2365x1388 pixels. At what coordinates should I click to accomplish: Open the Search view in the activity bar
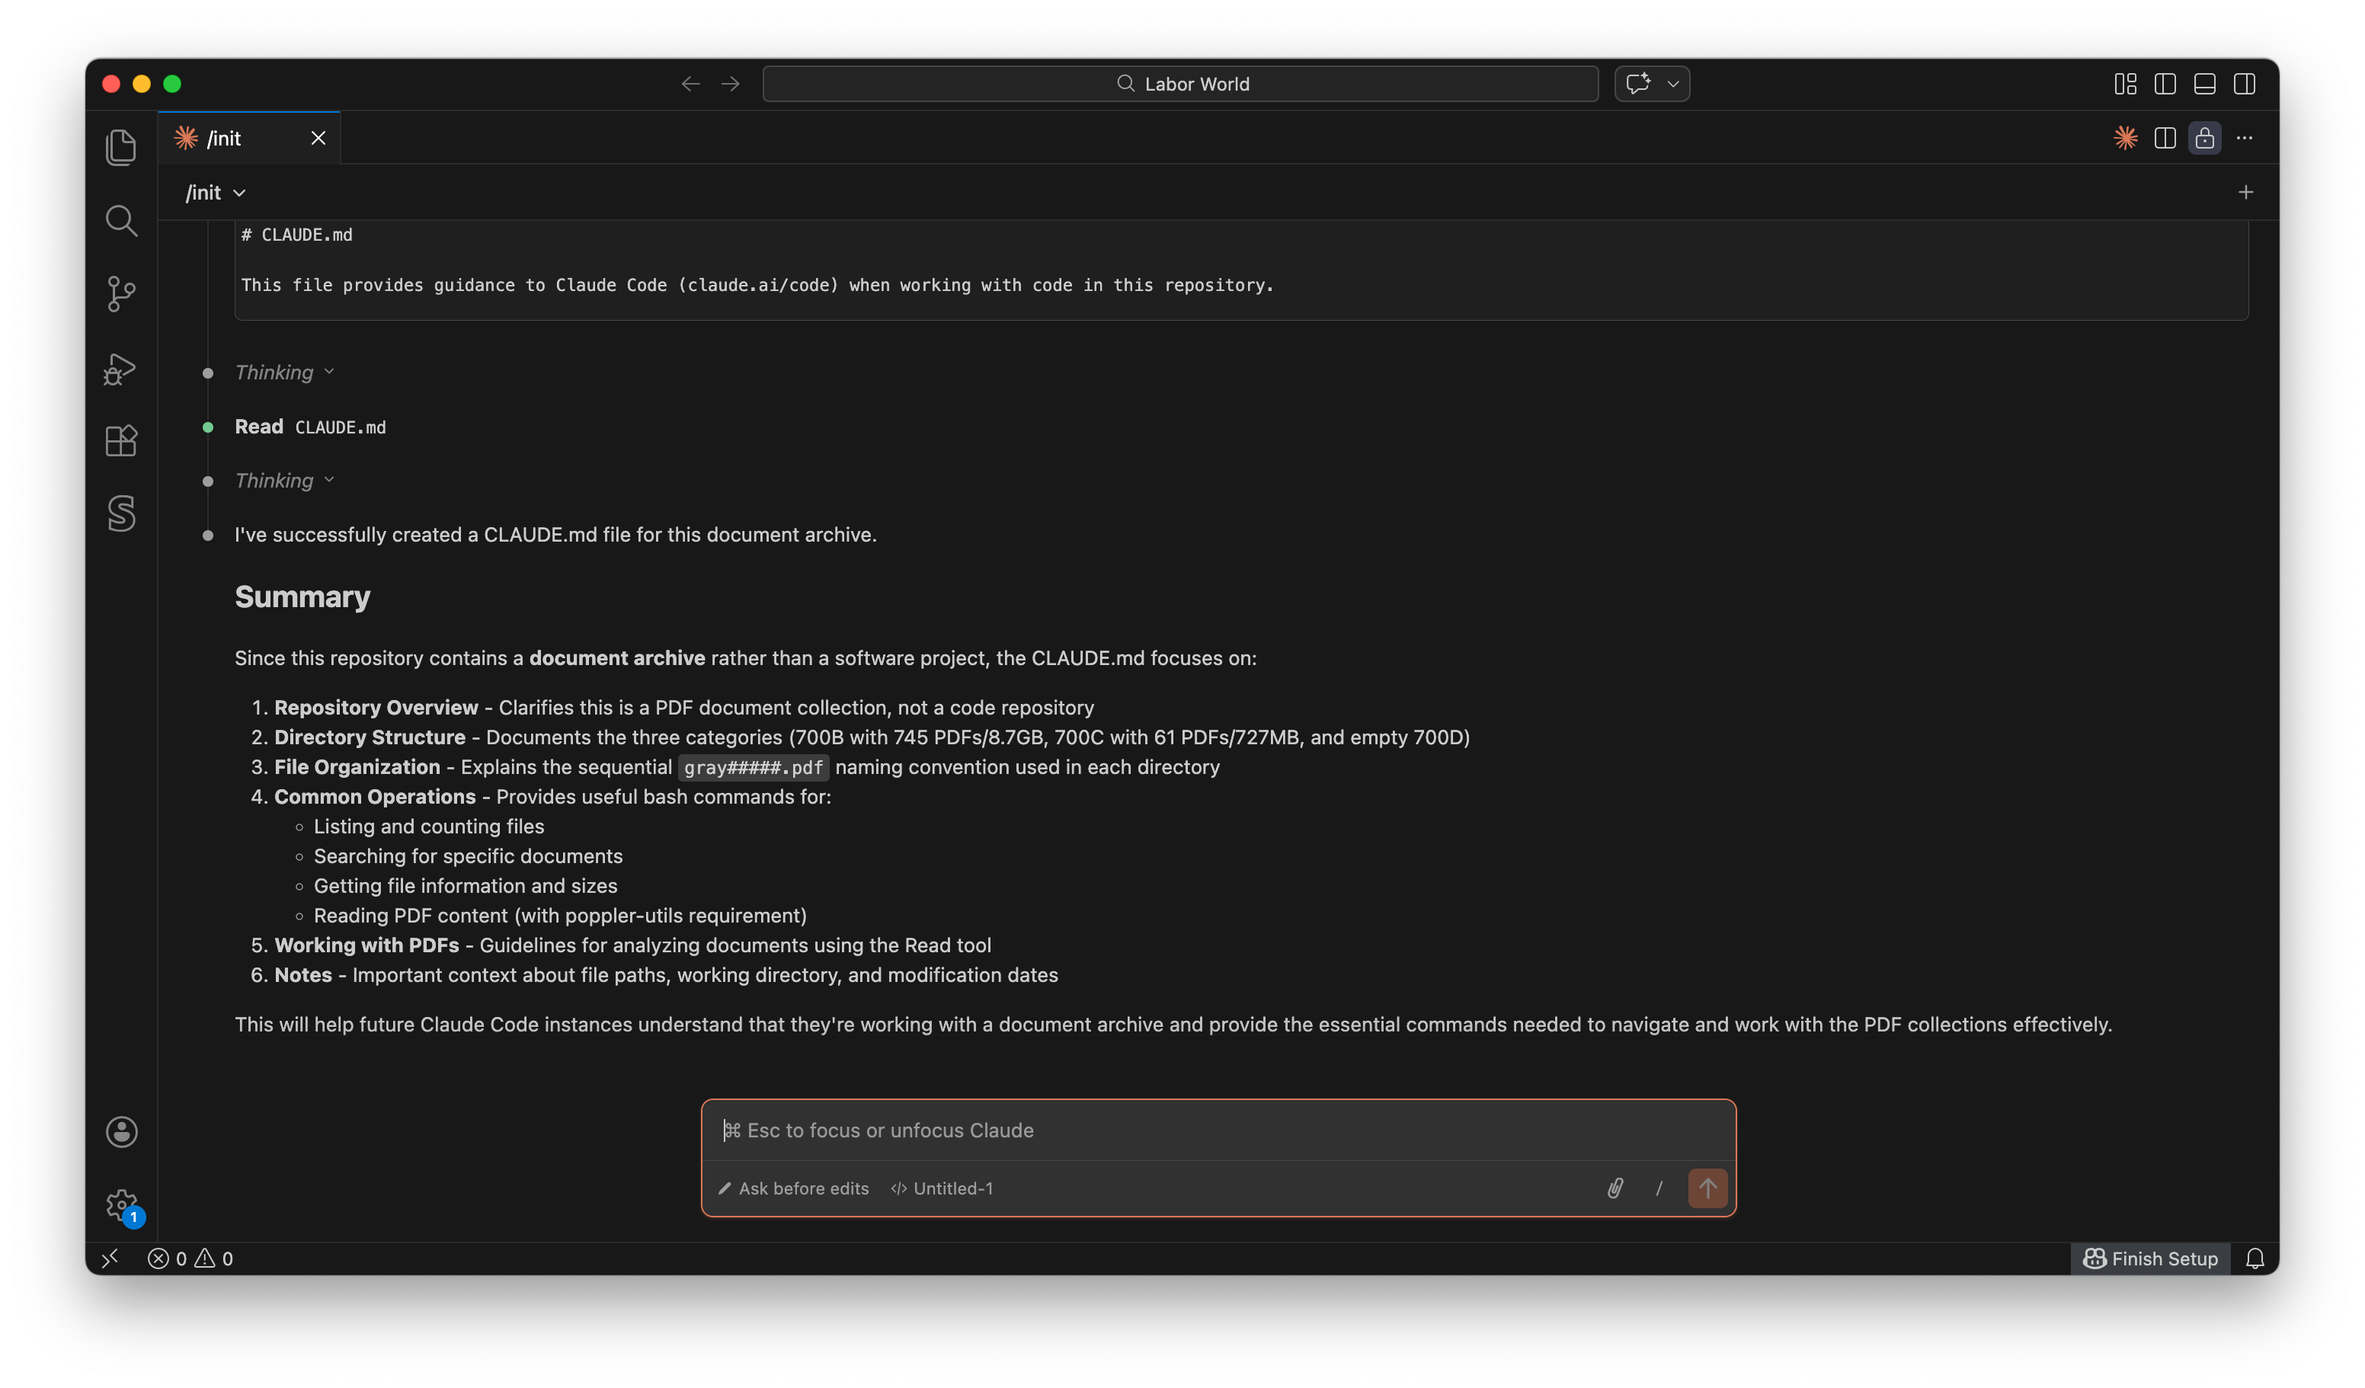(x=121, y=220)
